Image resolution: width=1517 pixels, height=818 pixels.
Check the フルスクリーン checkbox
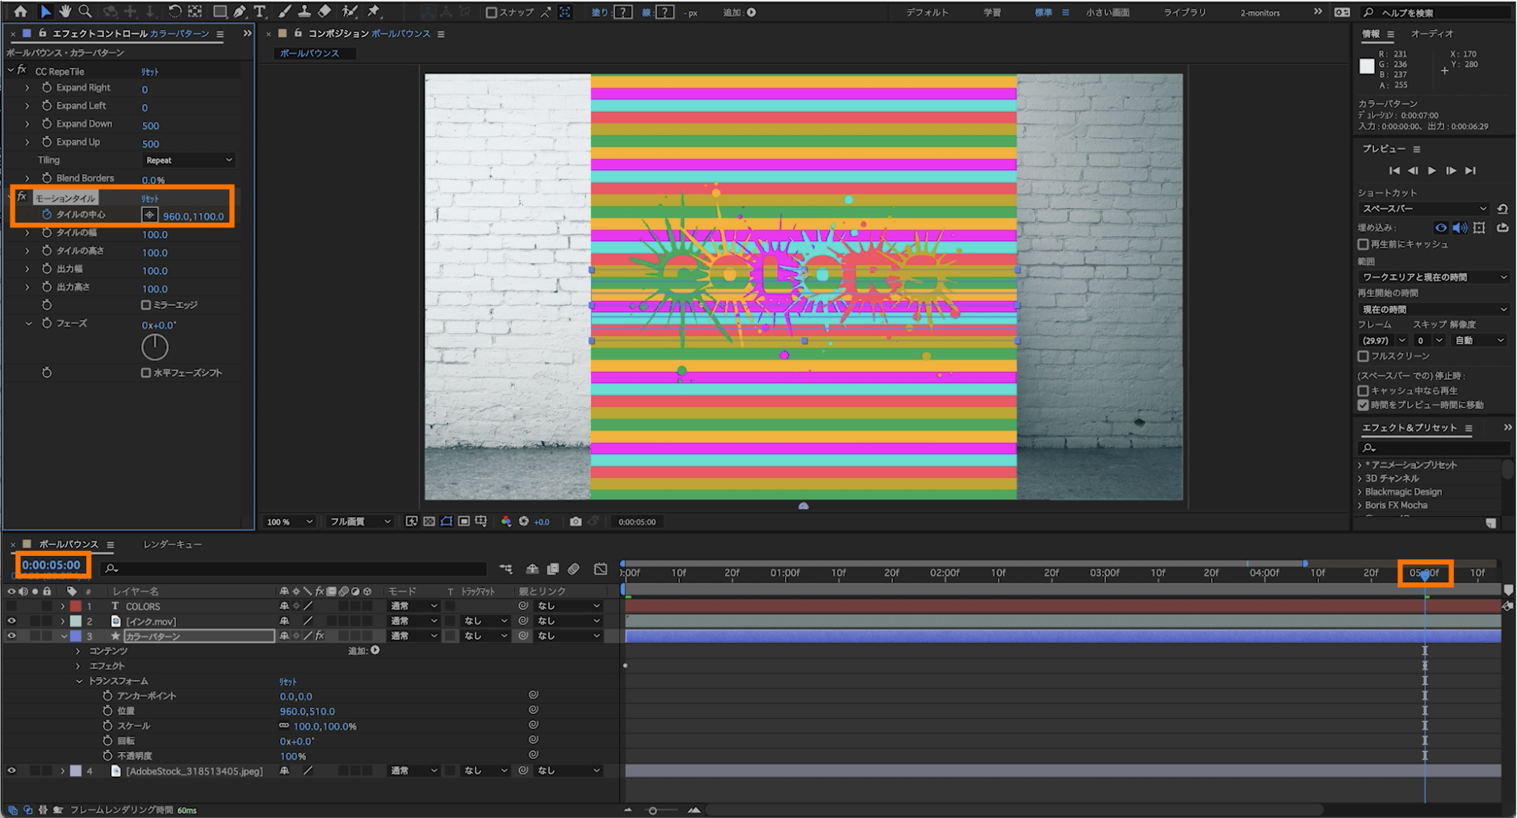1364,356
